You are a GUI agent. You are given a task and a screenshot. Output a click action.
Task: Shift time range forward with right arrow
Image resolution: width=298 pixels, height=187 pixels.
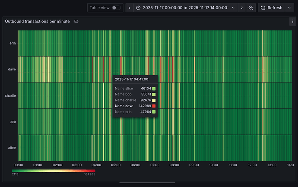click(x=241, y=8)
